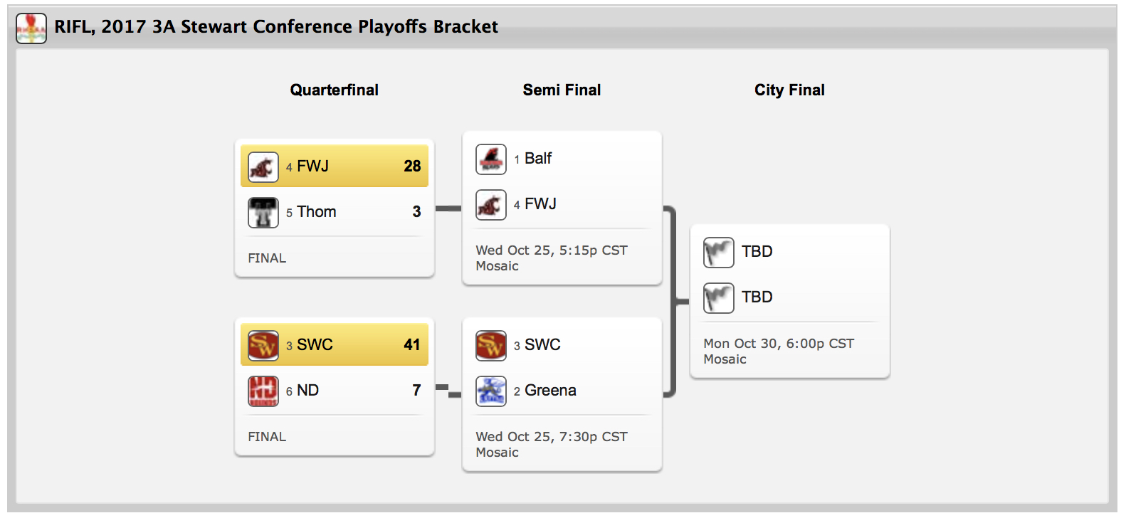Click SWC score of 41
The height and width of the screenshot is (518, 1126).
pyautogui.click(x=412, y=345)
